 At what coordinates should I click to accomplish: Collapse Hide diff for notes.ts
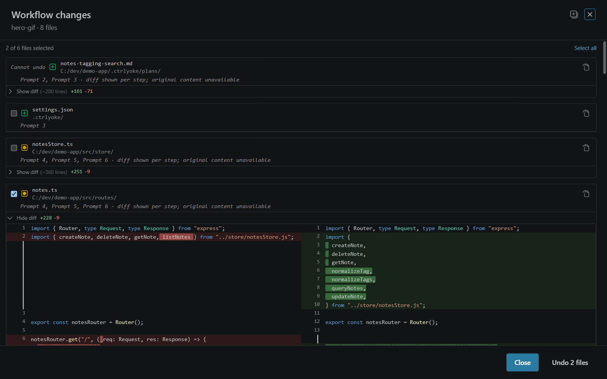tap(22, 218)
